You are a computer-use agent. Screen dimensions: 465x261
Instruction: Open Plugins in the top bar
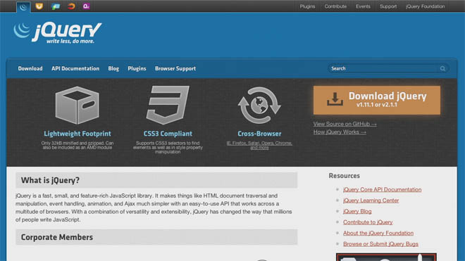pos(307,6)
